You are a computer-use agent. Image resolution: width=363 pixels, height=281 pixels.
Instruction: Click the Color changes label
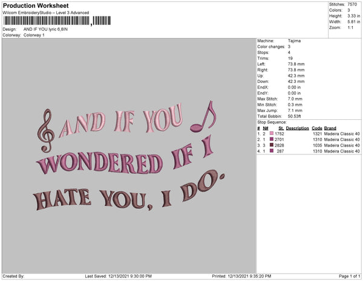271,47
